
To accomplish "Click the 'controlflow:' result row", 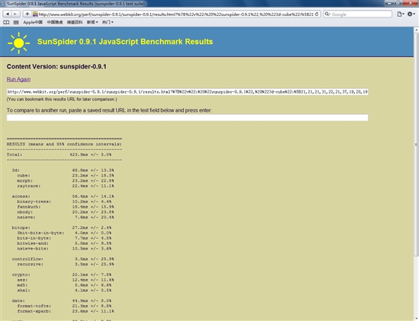I will tap(62, 259).
